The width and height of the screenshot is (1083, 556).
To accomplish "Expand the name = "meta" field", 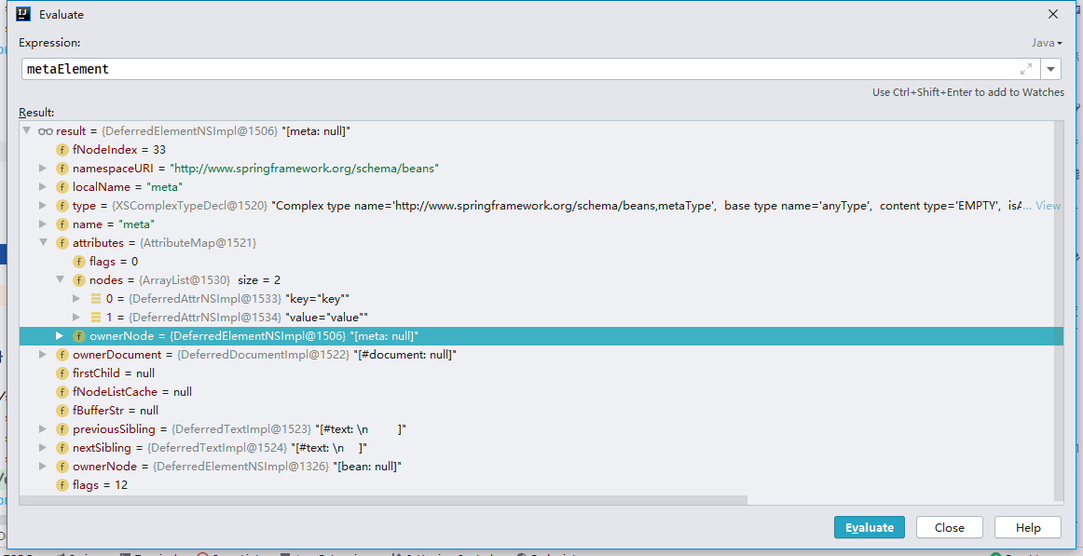I will pyautogui.click(x=43, y=224).
